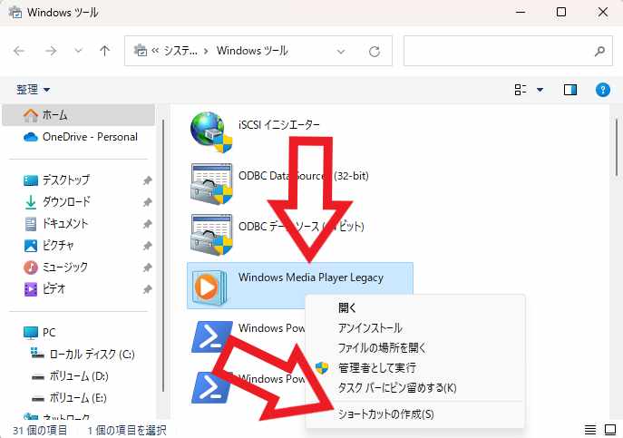Screen dimensions: 623x438
Task: Open the view options dropdown arrow
Action: [x=540, y=90]
